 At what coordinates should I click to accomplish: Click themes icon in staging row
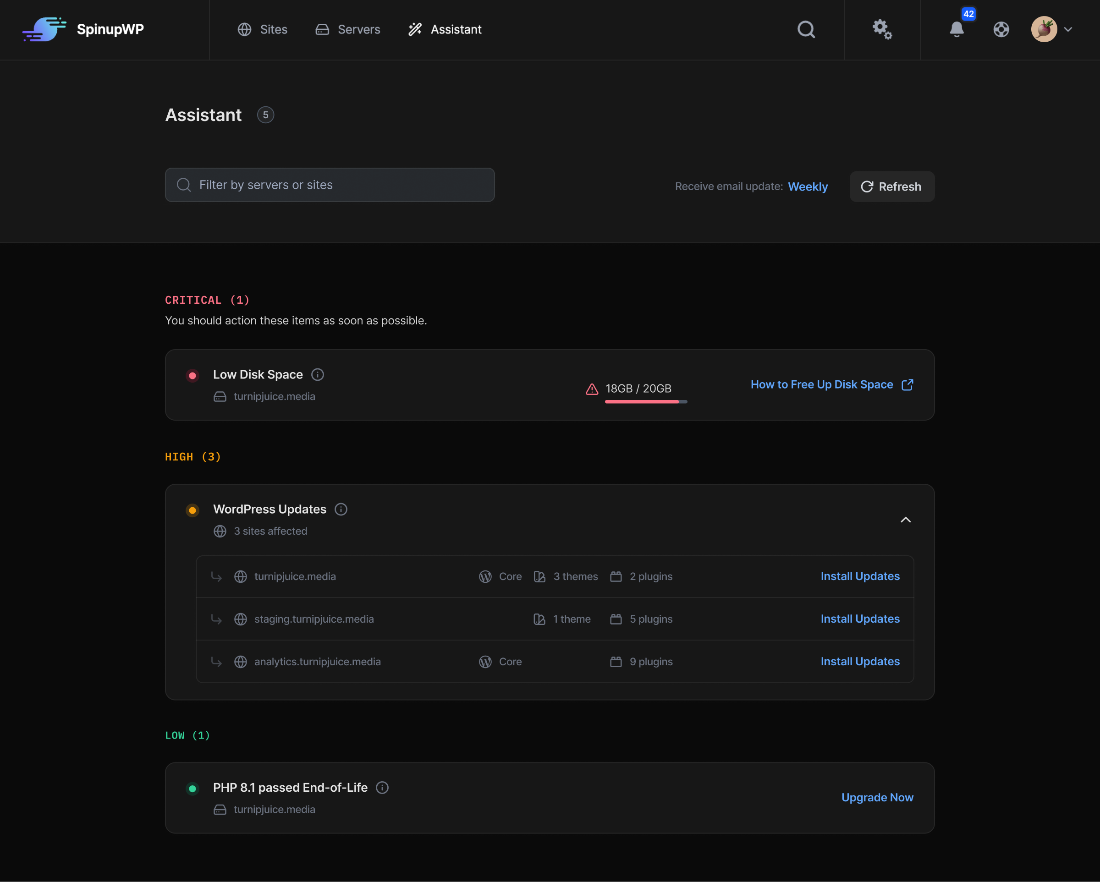tap(539, 619)
